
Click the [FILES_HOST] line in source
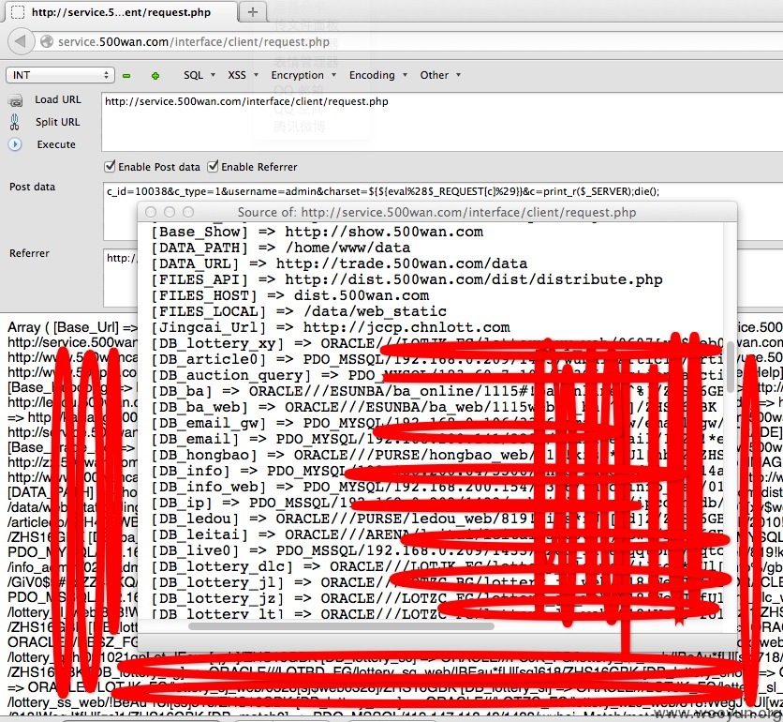click(290, 296)
